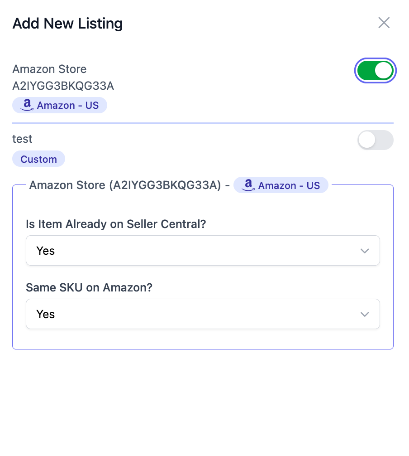Viewport: 409px width, 456px height.
Task: Open the Same SKU on Amazon dropdown
Action: pos(203,314)
